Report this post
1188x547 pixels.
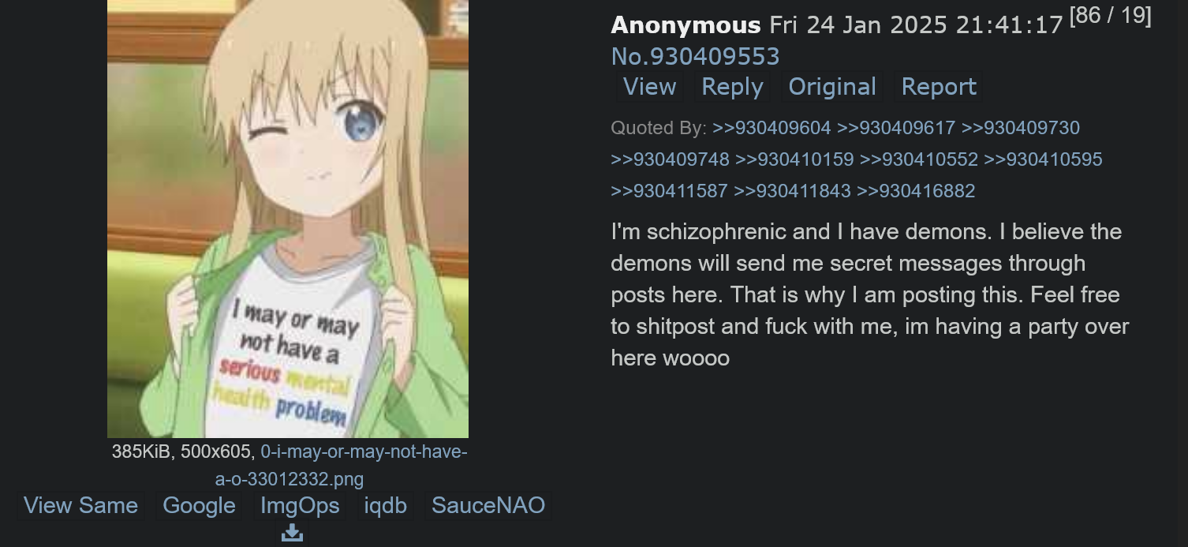tap(939, 87)
